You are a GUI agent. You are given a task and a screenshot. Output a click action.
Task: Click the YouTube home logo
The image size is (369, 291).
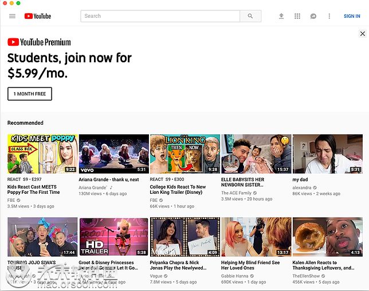coord(38,16)
